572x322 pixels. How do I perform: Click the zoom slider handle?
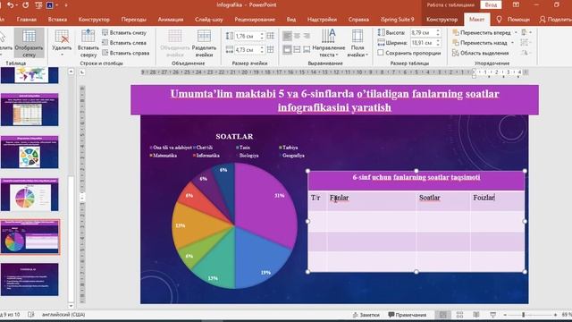(523, 315)
